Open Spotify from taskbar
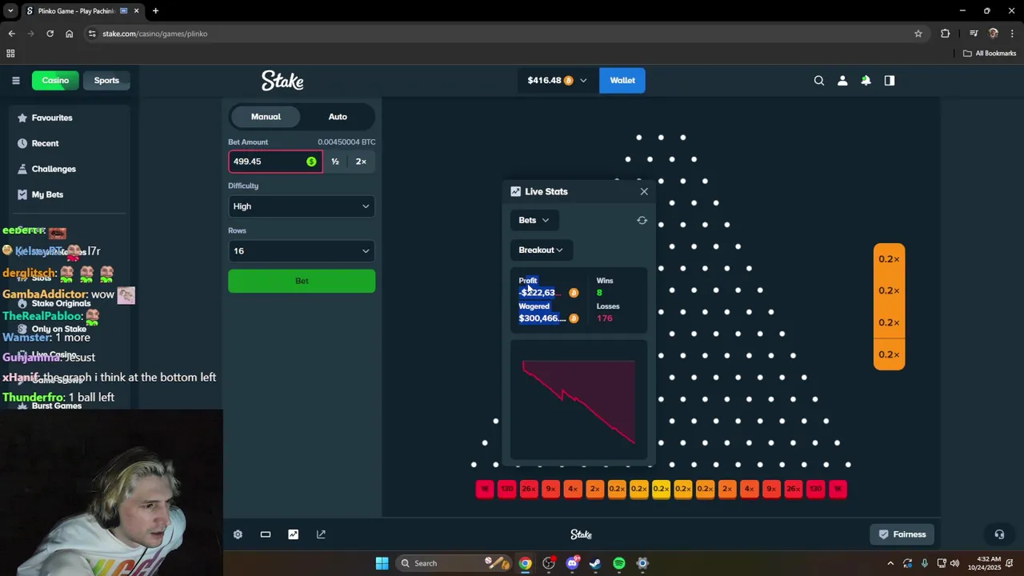Screen dimensions: 1024x576 pos(619,563)
